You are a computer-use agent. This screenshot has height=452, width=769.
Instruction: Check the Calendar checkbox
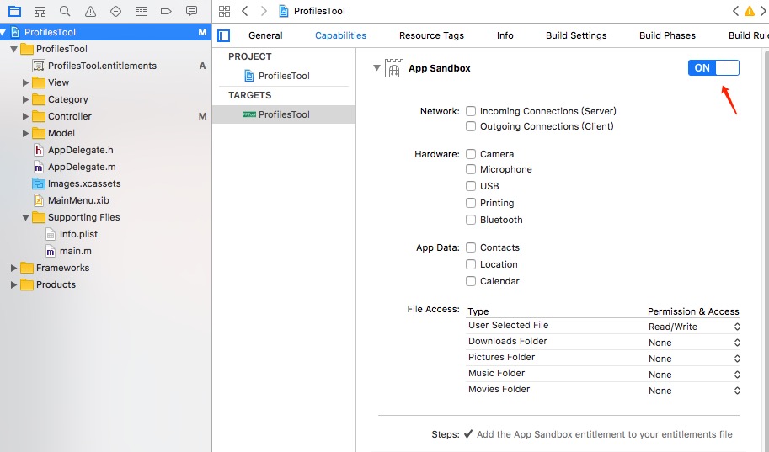[471, 281]
